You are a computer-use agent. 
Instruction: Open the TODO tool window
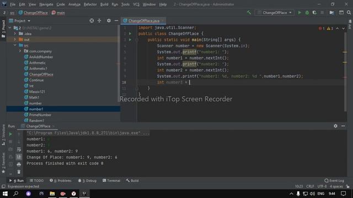click(37, 180)
